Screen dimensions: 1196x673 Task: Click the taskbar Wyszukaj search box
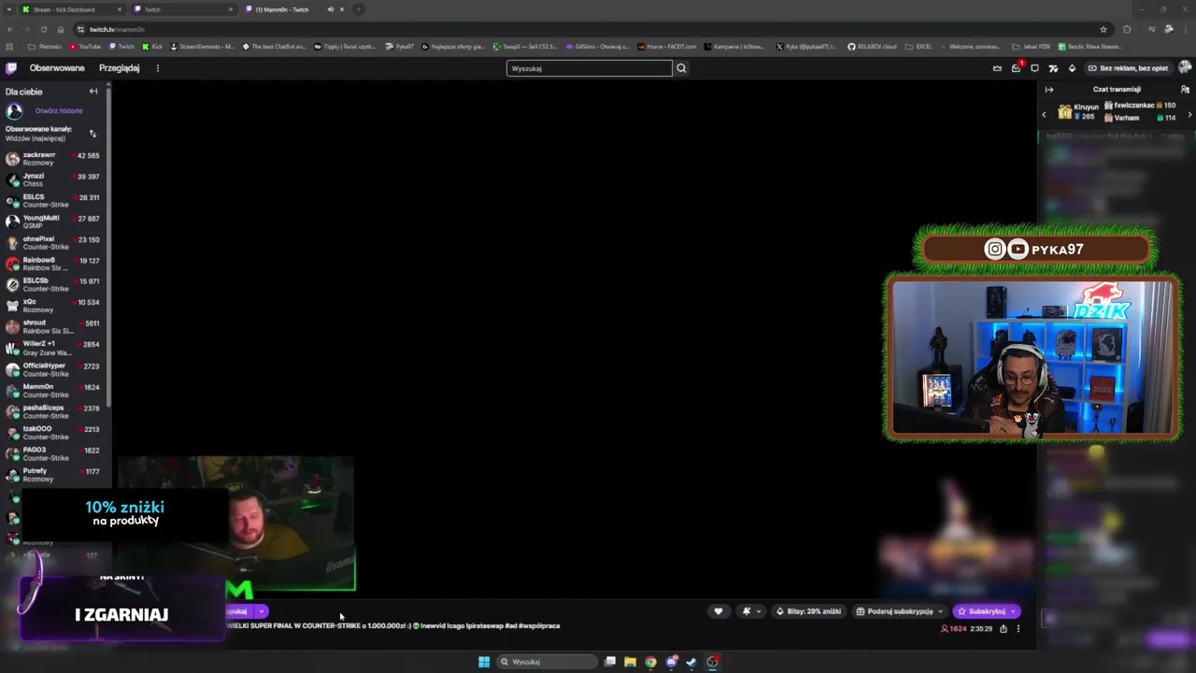pyautogui.click(x=548, y=662)
